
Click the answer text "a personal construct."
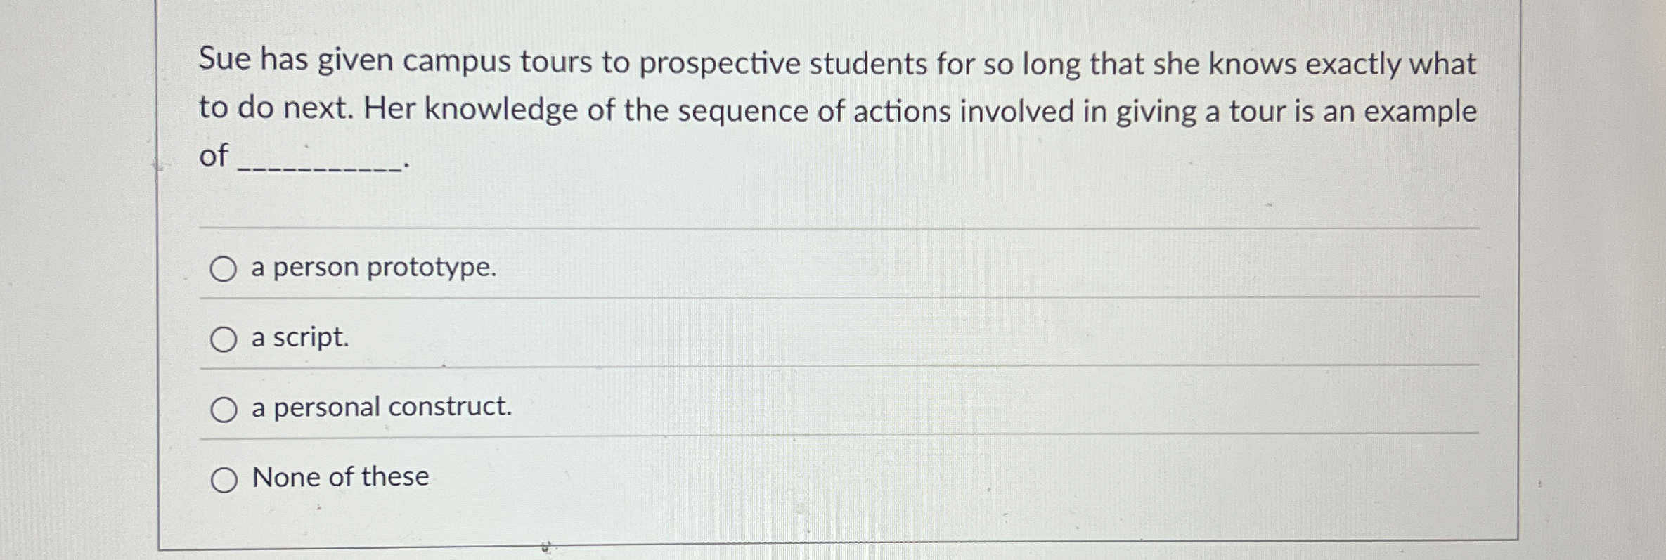(x=380, y=409)
